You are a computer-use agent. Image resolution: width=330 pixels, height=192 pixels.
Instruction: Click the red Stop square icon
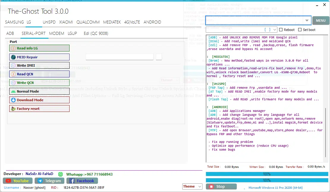(x=211, y=187)
